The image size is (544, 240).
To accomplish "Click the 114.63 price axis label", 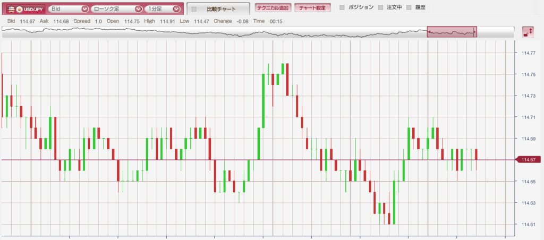I will [x=529, y=203].
